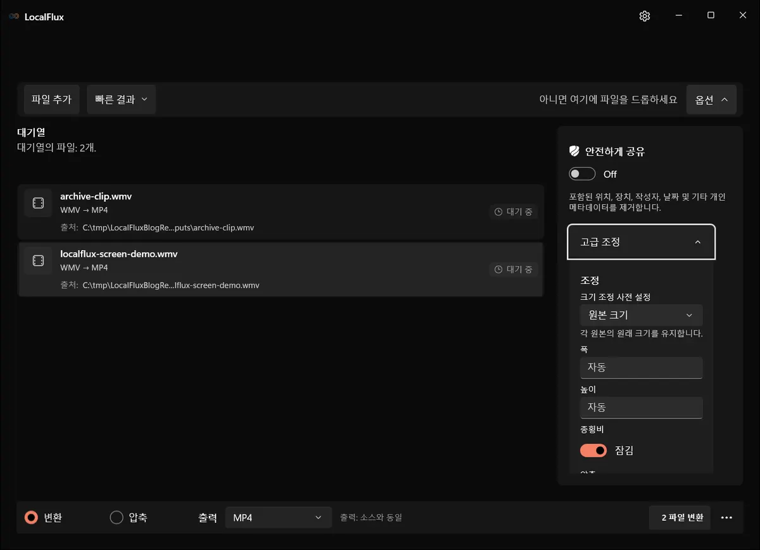Click clock status badge on localflux-screen-demo.wmv
The height and width of the screenshot is (550, 760).
pos(514,270)
